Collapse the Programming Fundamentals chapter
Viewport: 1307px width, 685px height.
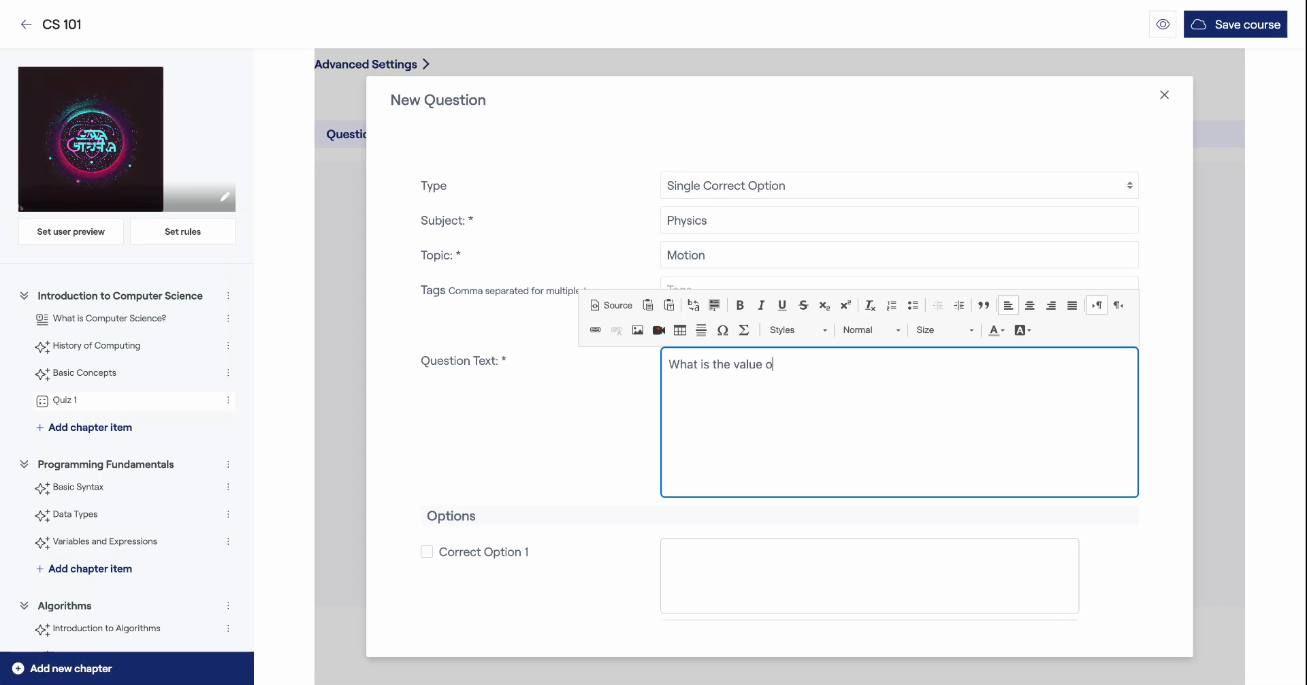point(25,464)
